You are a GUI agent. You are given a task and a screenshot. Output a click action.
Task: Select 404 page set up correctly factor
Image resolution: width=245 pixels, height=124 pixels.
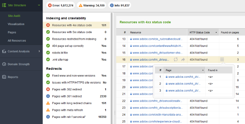tap(76, 46)
